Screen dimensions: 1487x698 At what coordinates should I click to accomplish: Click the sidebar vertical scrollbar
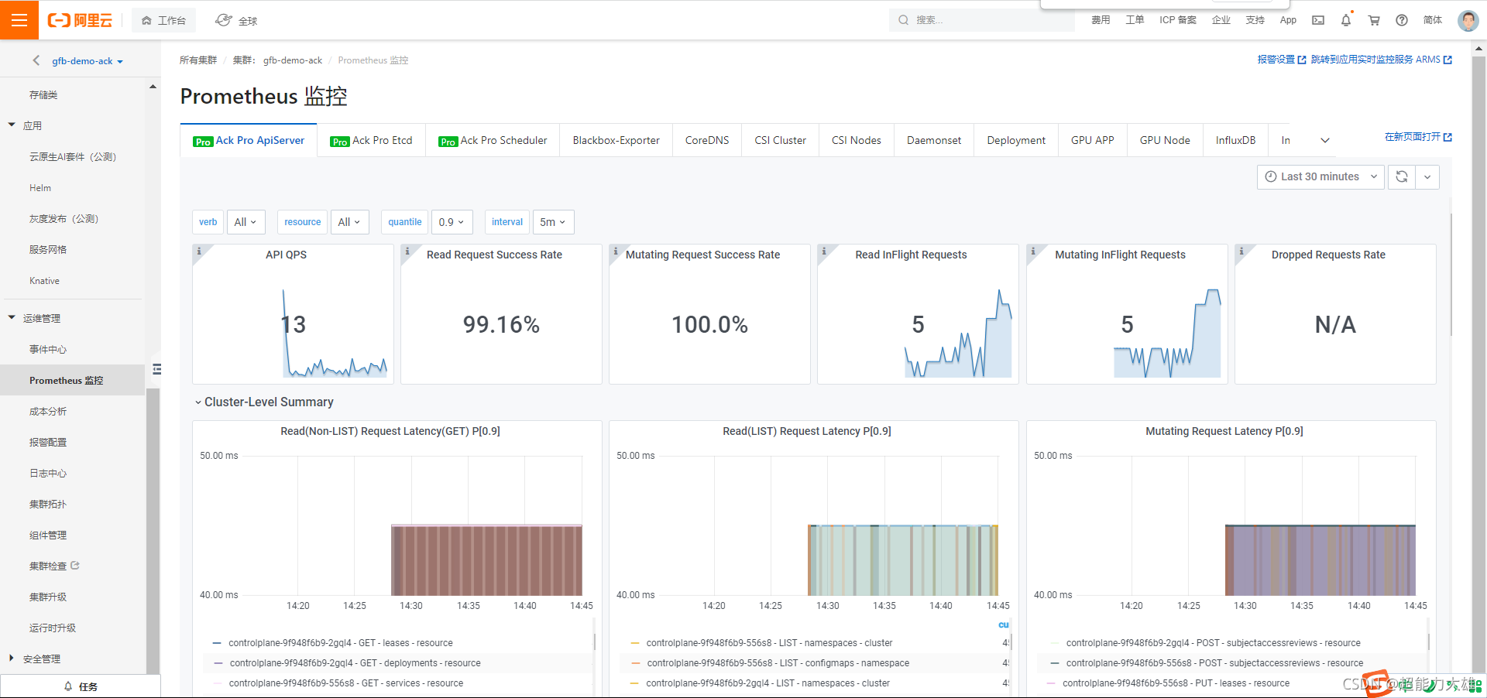click(x=153, y=530)
